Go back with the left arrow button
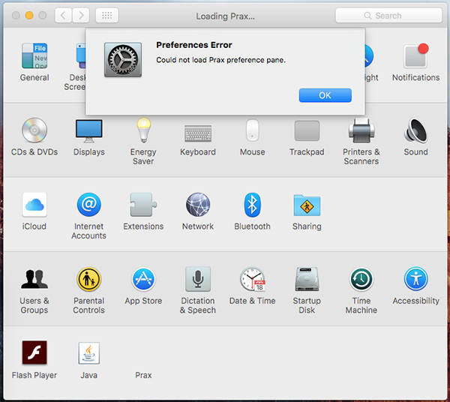This screenshot has width=450, height=402. (64, 15)
